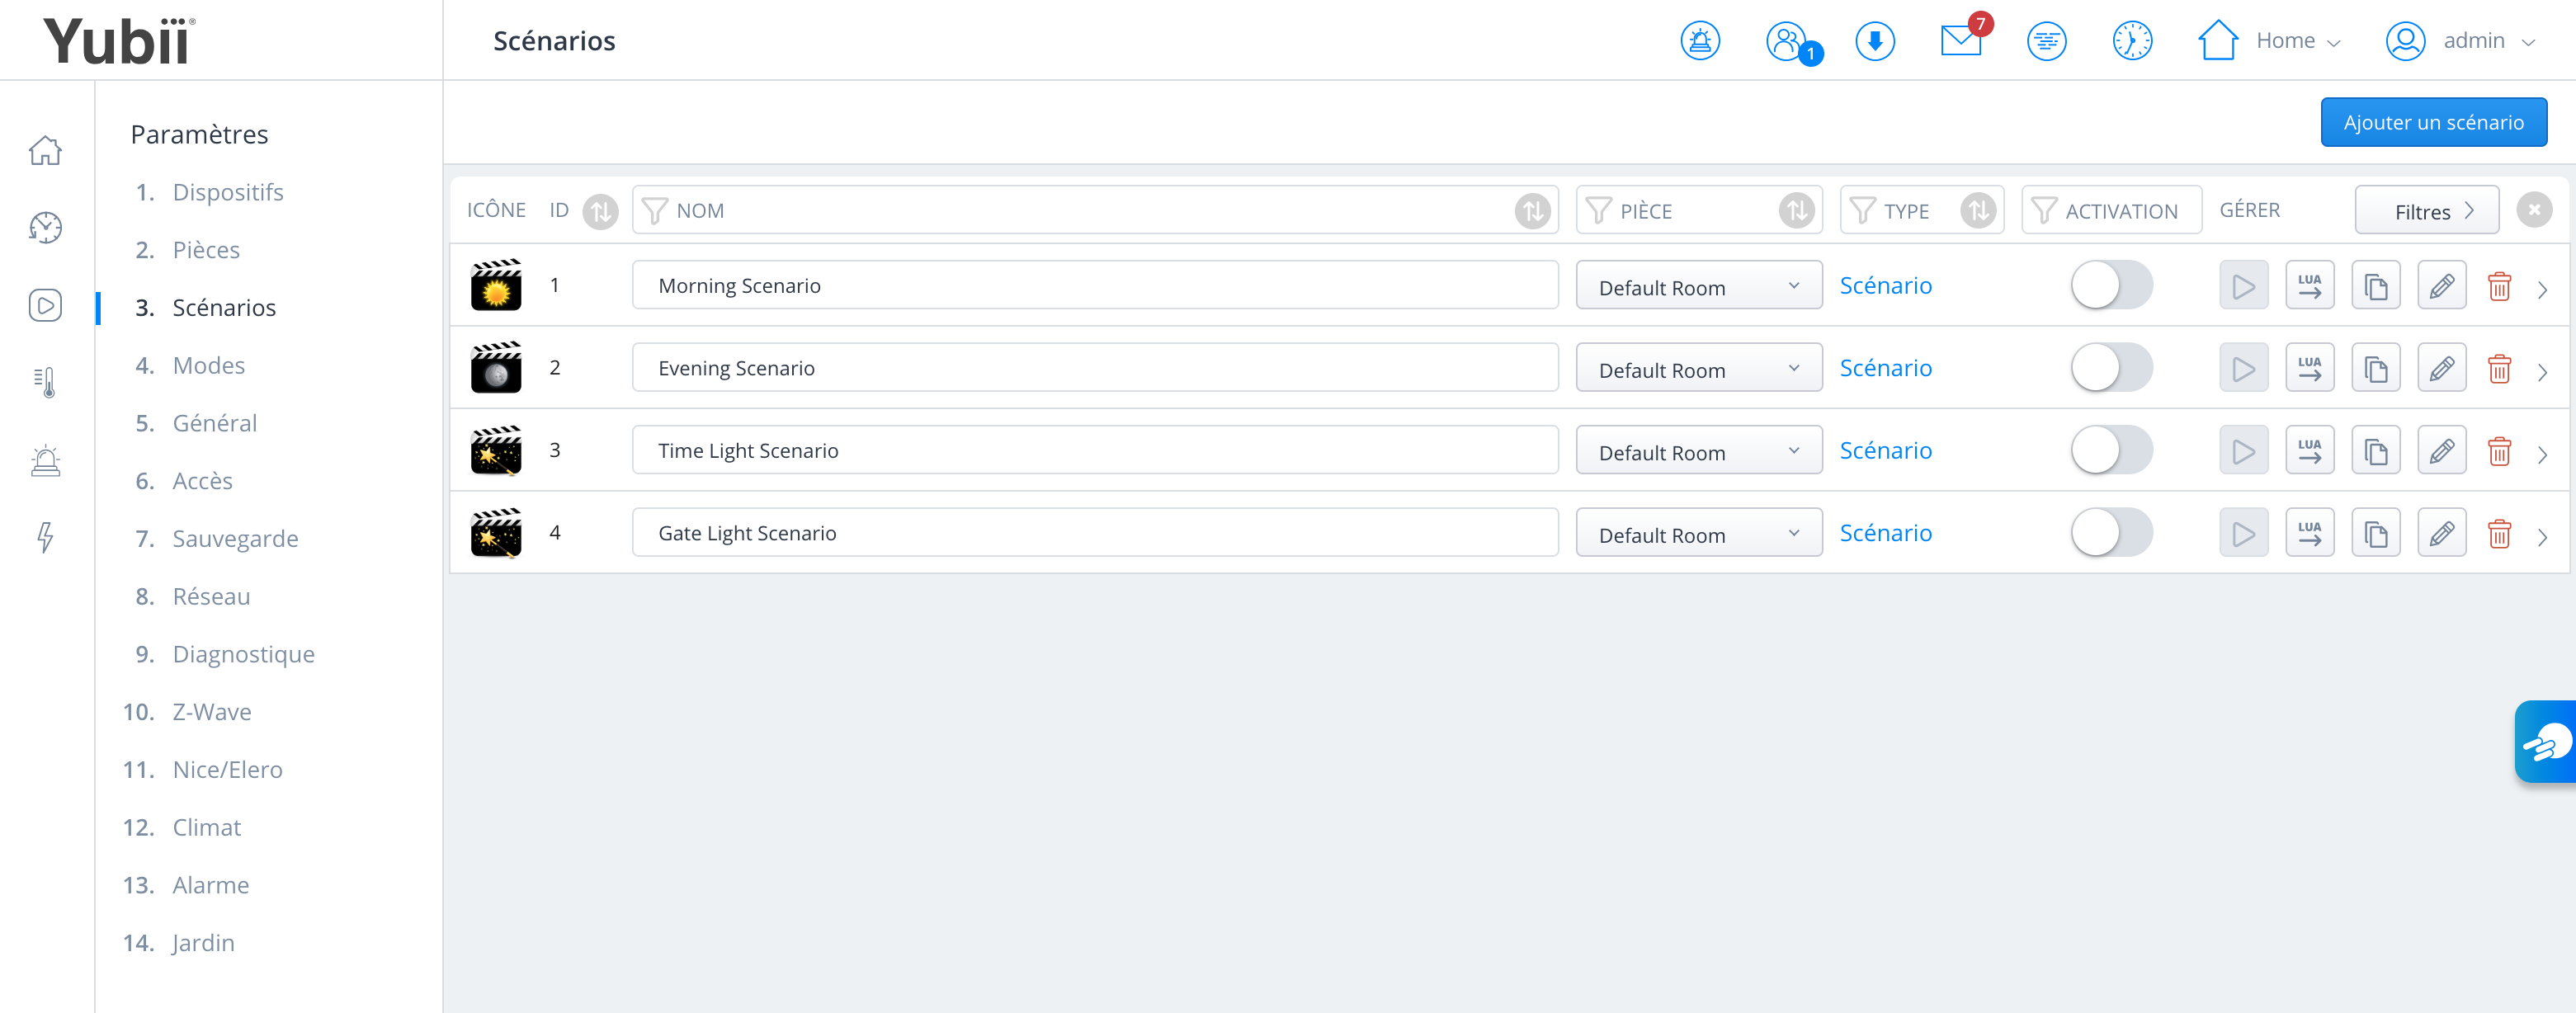The width and height of the screenshot is (2576, 1013).
Task: Edit the Morning Scenario with pencil icon
Action: [x=2441, y=286]
